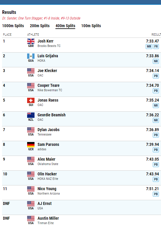Click the PB badge under Joe Klecker's result

click(156, 76)
